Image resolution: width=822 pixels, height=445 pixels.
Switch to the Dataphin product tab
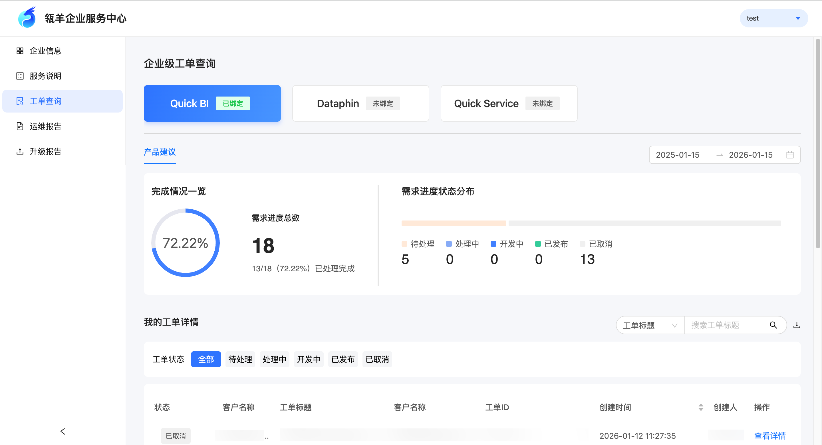click(360, 103)
